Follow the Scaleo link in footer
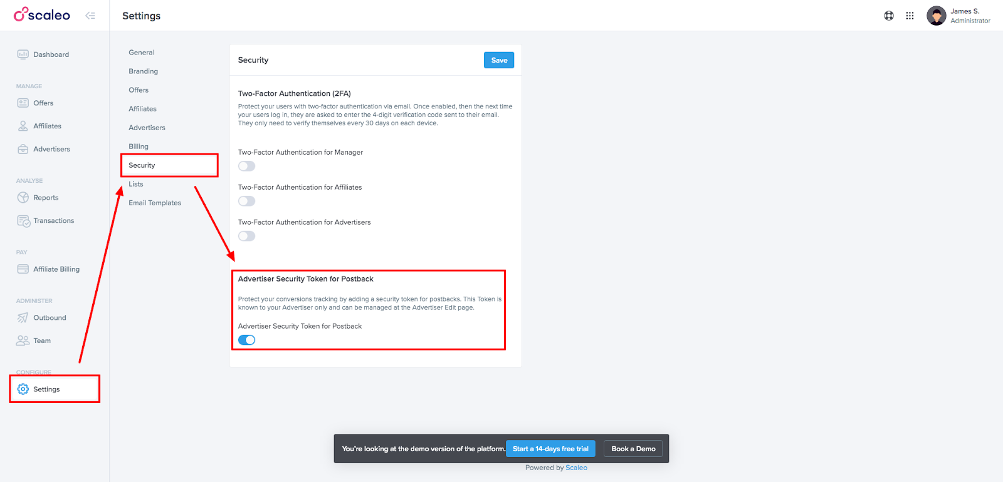1003x482 pixels. (576, 468)
